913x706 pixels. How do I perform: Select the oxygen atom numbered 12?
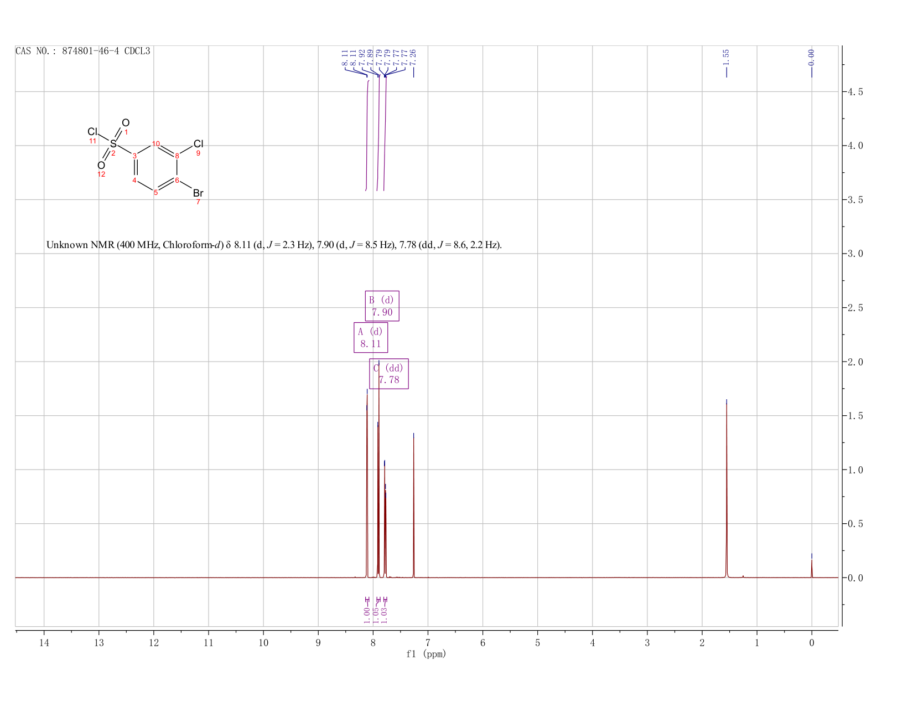(x=101, y=166)
